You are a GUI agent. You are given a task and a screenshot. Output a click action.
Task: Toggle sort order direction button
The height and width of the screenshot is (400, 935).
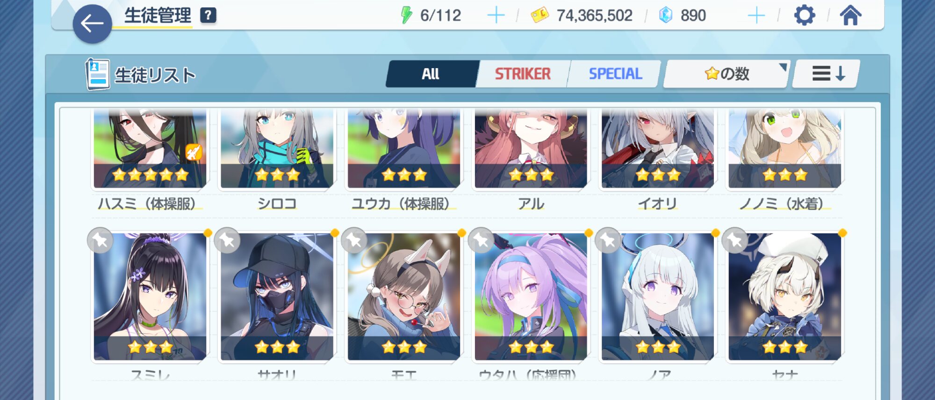point(827,74)
